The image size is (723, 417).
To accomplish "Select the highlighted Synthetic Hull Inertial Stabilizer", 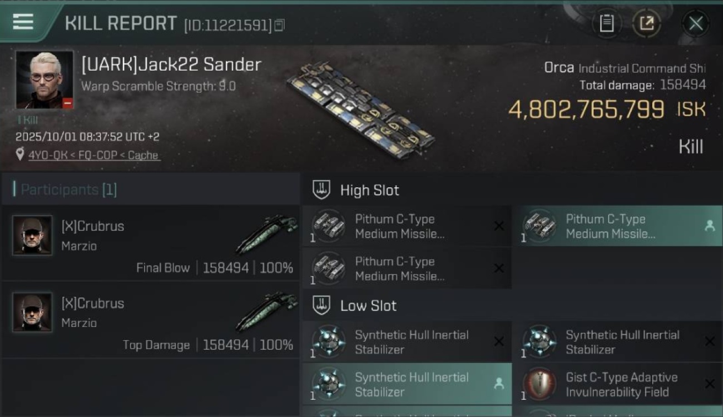I will point(412,384).
